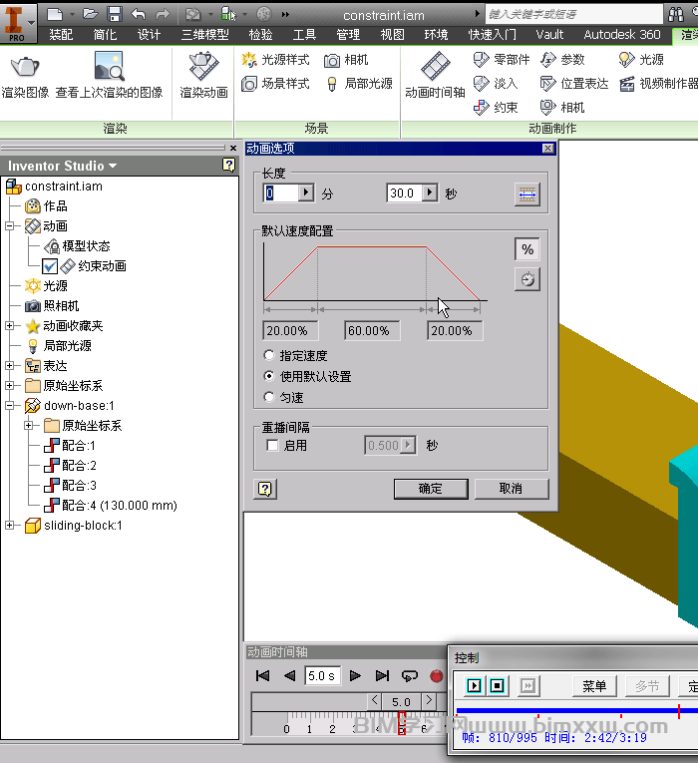Click the 20.00% acceleration input field
The image size is (698, 763).
tap(291, 331)
